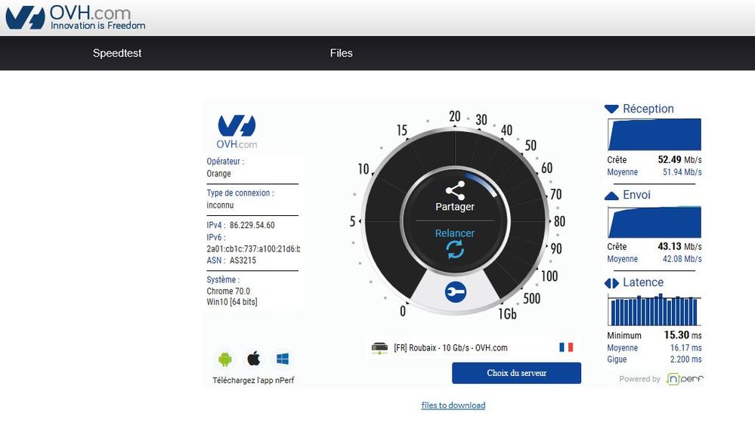Click the IPv4 address 86.229.54.60

click(x=252, y=225)
